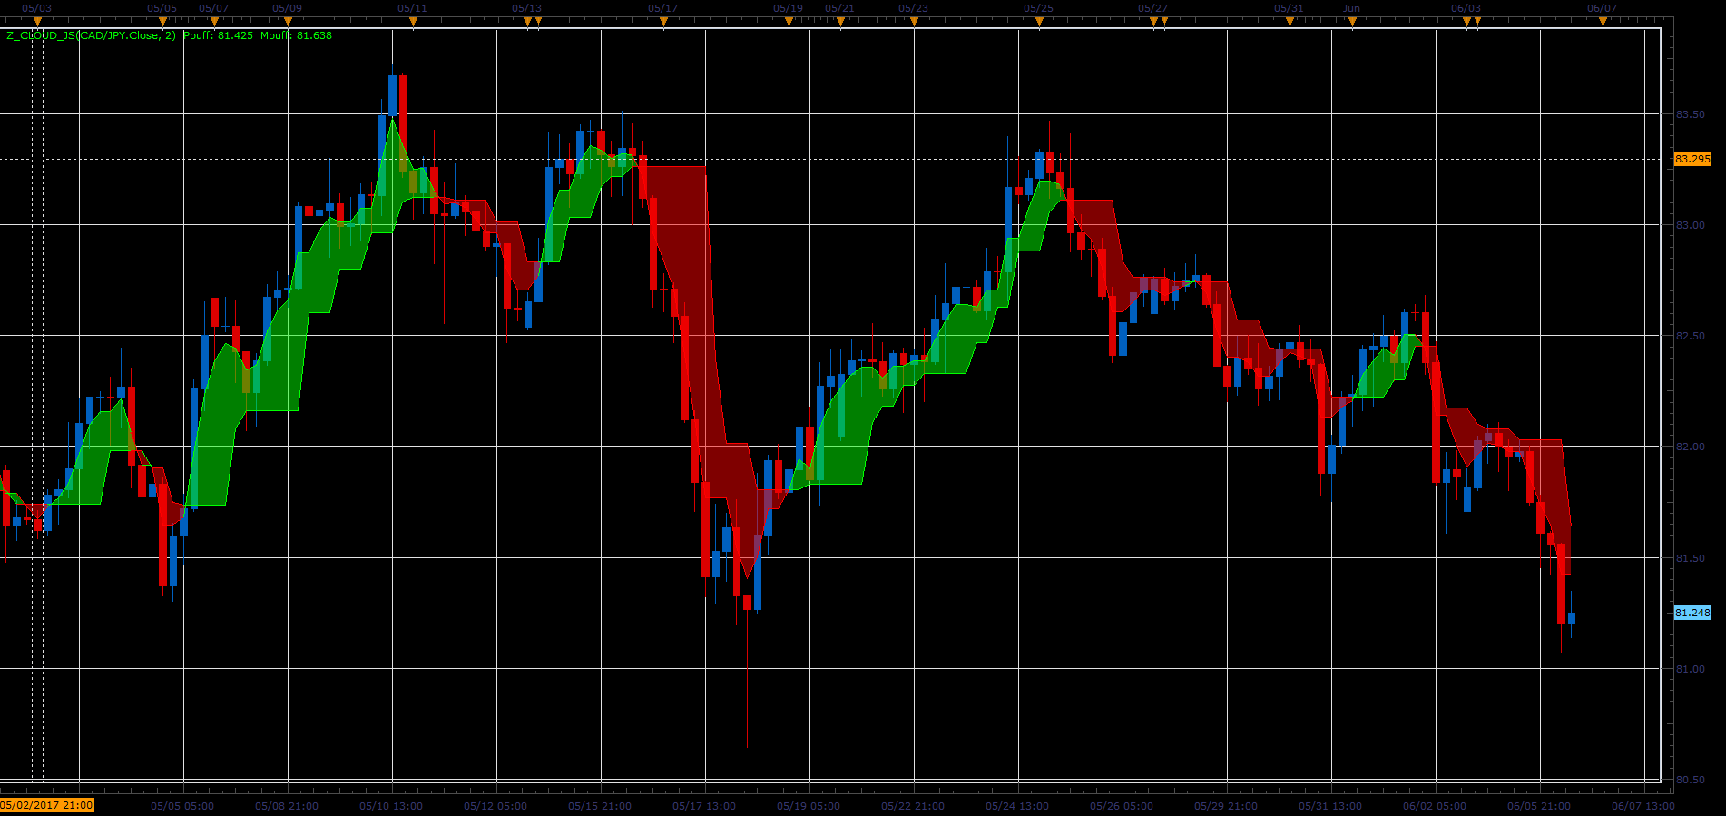This screenshot has height=816, width=1726.
Task: Click the 81.50 price axis label
Action: tap(1690, 558)
